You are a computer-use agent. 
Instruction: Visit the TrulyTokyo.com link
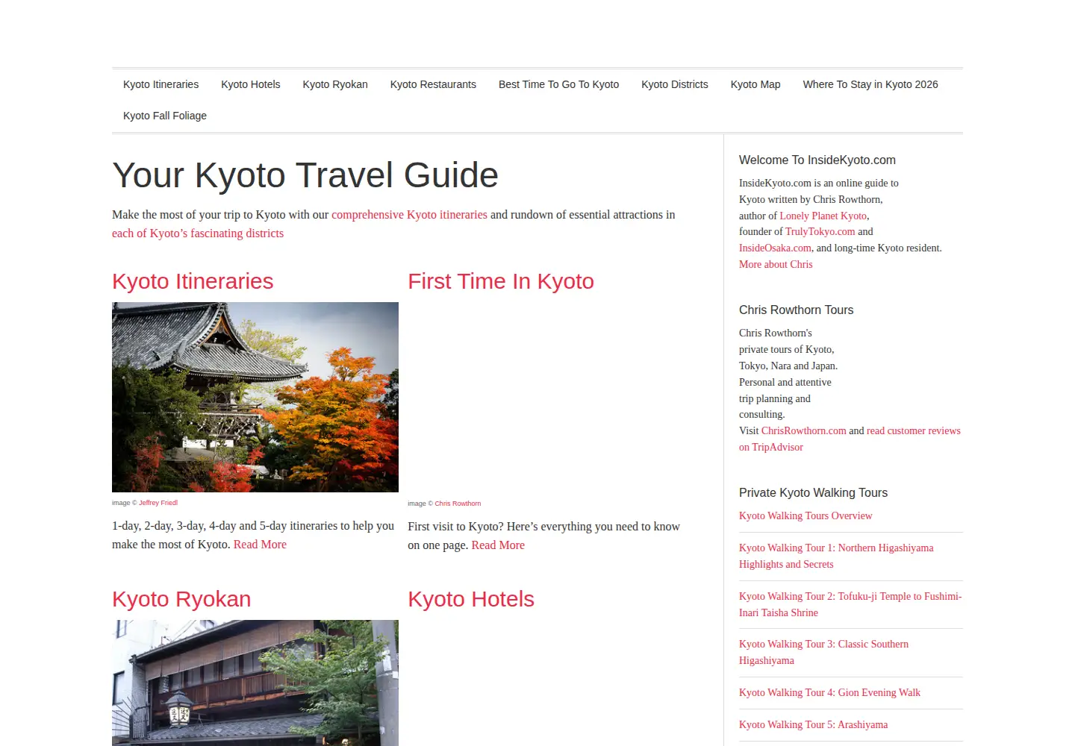click(820, 231)
